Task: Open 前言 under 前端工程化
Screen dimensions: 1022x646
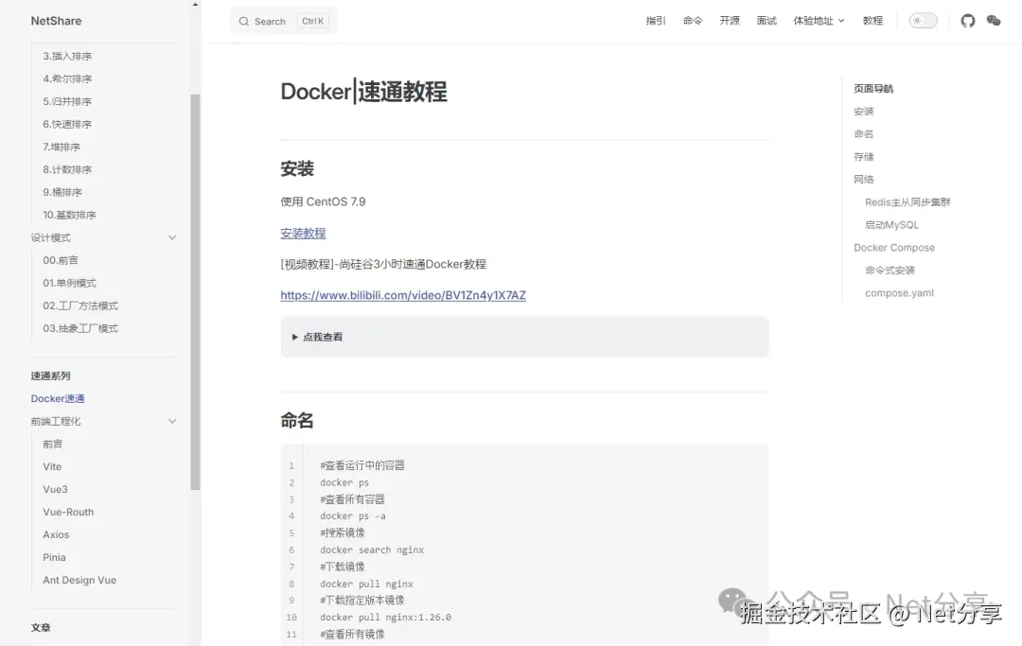Action: pos(53,445)
